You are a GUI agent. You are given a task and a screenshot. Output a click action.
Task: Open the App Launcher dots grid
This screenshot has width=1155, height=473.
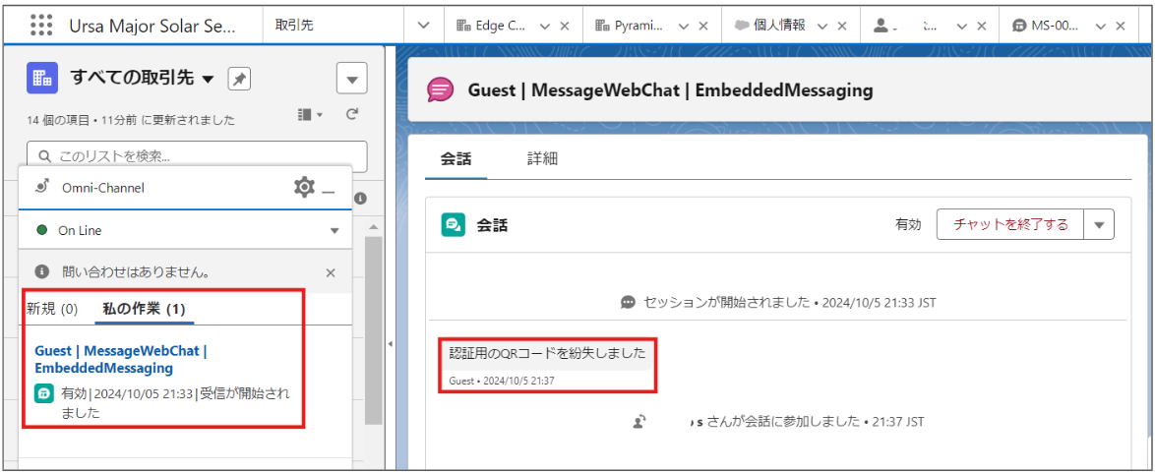pyautogui.click(x=41, y=25)
